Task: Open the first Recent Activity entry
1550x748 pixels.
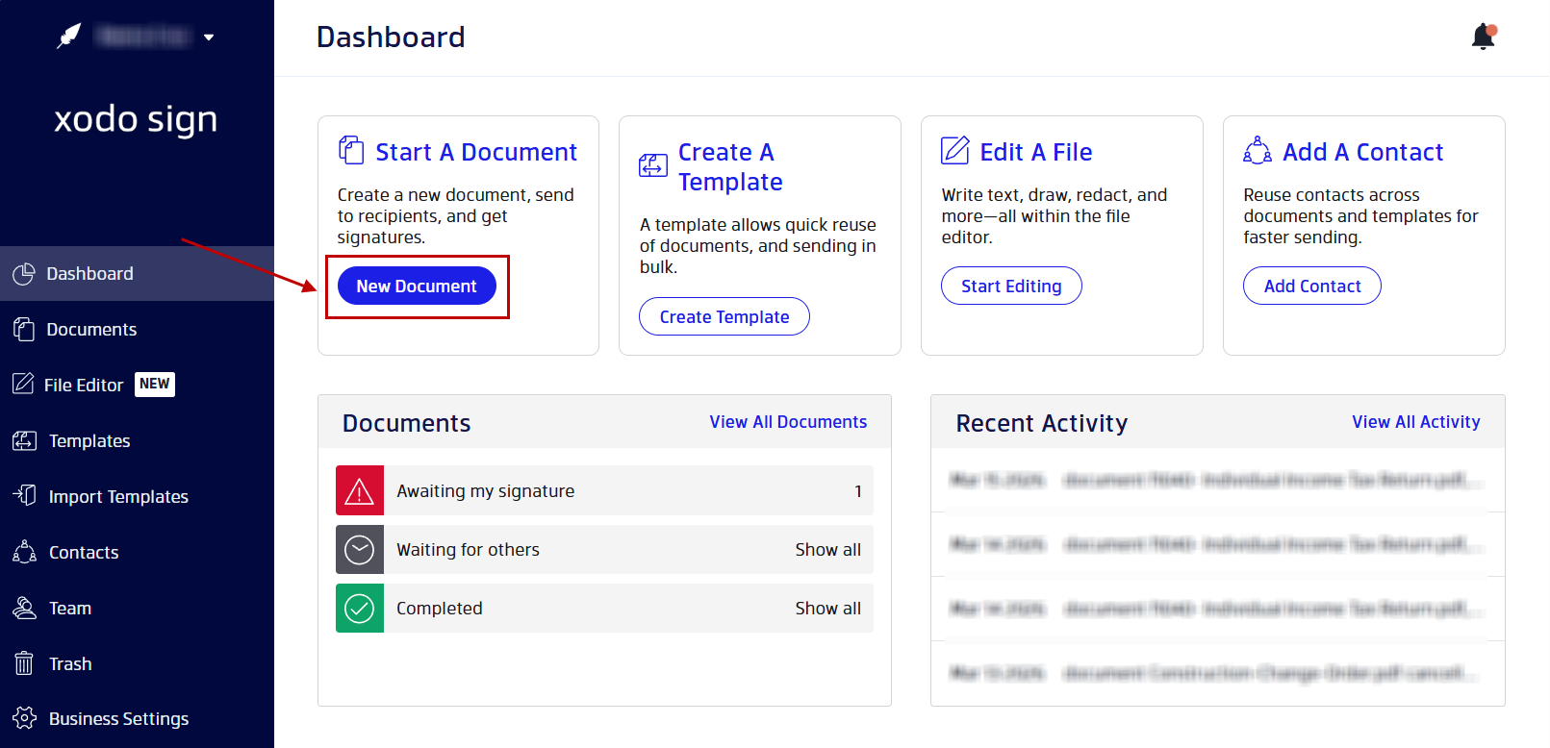Action: pyautogui.click(x=1218, y=480)
